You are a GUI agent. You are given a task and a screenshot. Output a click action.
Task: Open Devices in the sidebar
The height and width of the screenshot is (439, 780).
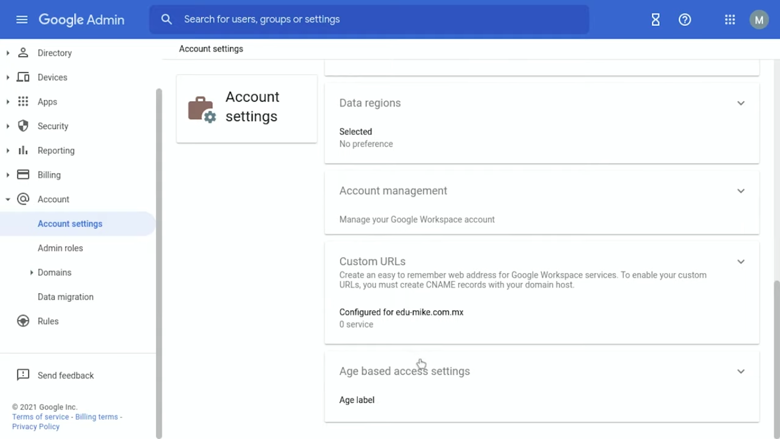coord(52,77)
